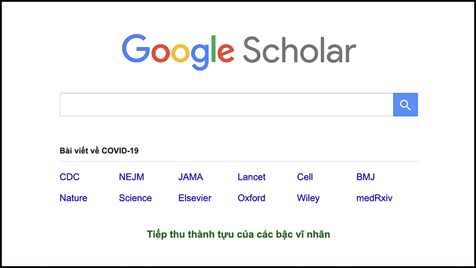Click the "Bài viết về COVID-19" heading
The width and height of the screenshot is (476, 268).
[x=99, y=151]
